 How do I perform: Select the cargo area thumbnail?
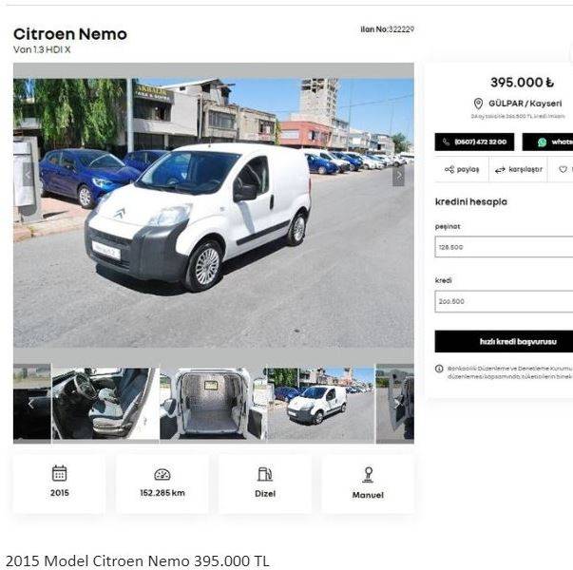pyautogui.click(x=213, y=404)
